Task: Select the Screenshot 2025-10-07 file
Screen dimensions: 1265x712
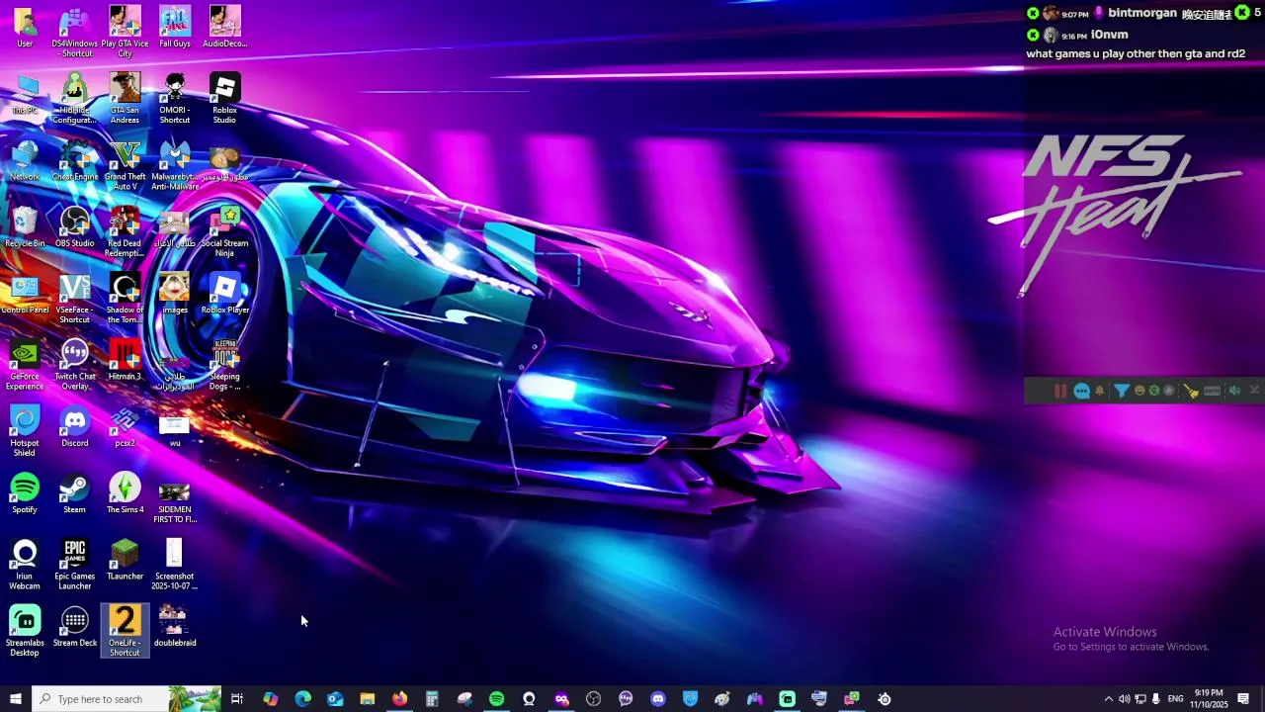Action: 175,566
